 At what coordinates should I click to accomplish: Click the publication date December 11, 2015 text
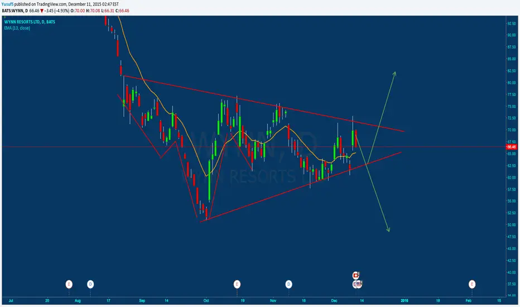click(x=85, y=4)
